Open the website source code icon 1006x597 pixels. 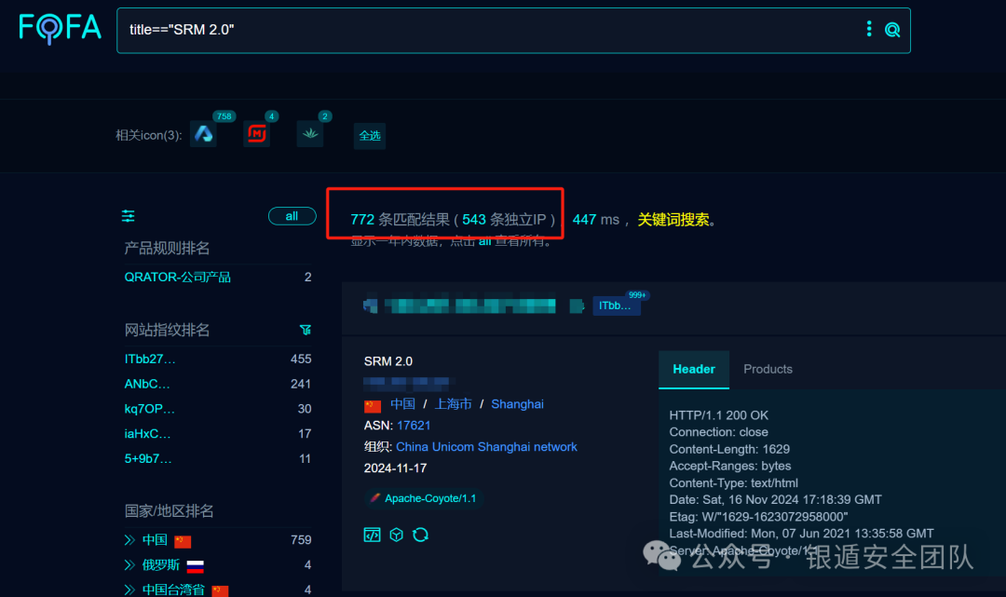[x=372, y=535]
